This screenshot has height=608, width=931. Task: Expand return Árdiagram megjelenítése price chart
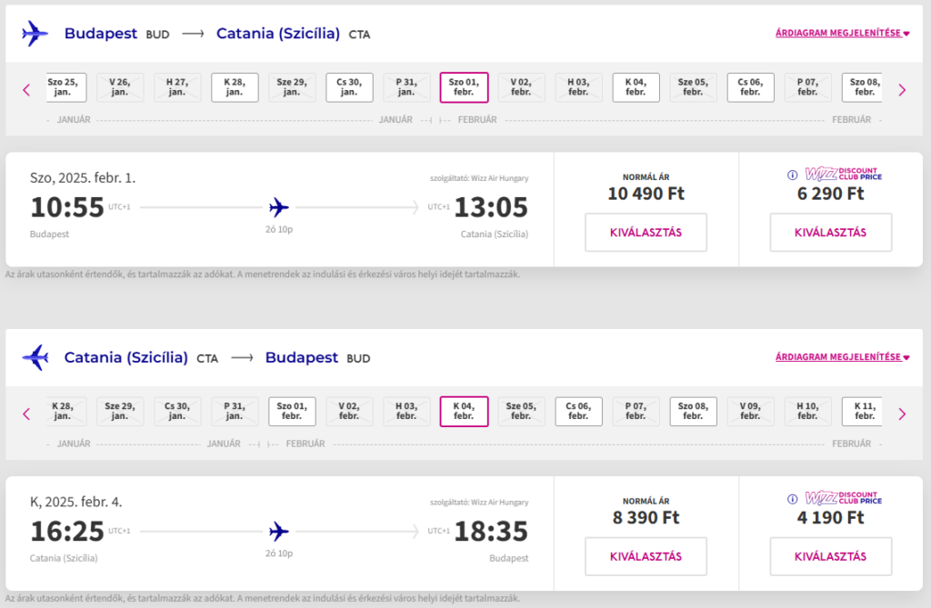click(843, 357)
